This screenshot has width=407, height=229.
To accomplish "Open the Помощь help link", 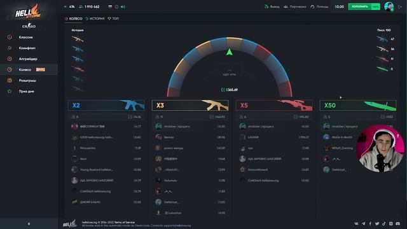I will pos(319,7).
